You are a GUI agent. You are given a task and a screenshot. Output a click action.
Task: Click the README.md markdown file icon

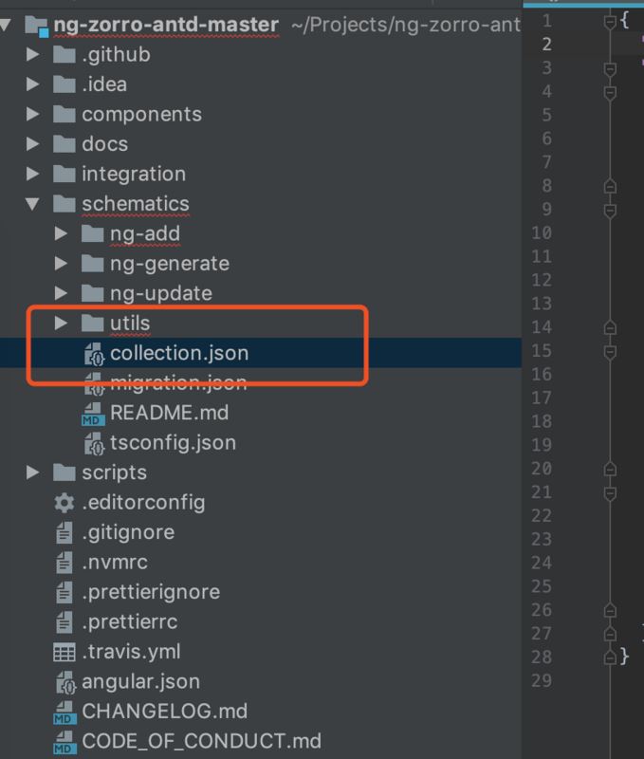[x=93, y=414]
